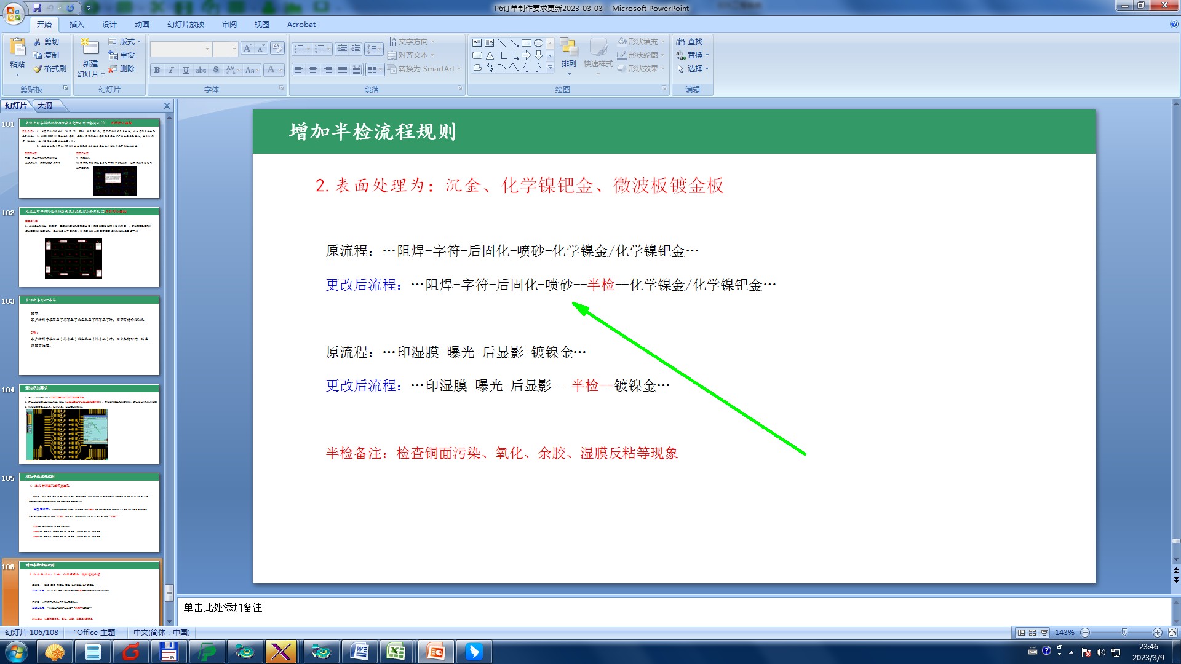Image resolution: width=1181 pixels, height=664 pixels.
Task: Click the 查找 find binoculars icon
Action: (x=681, y=42)
